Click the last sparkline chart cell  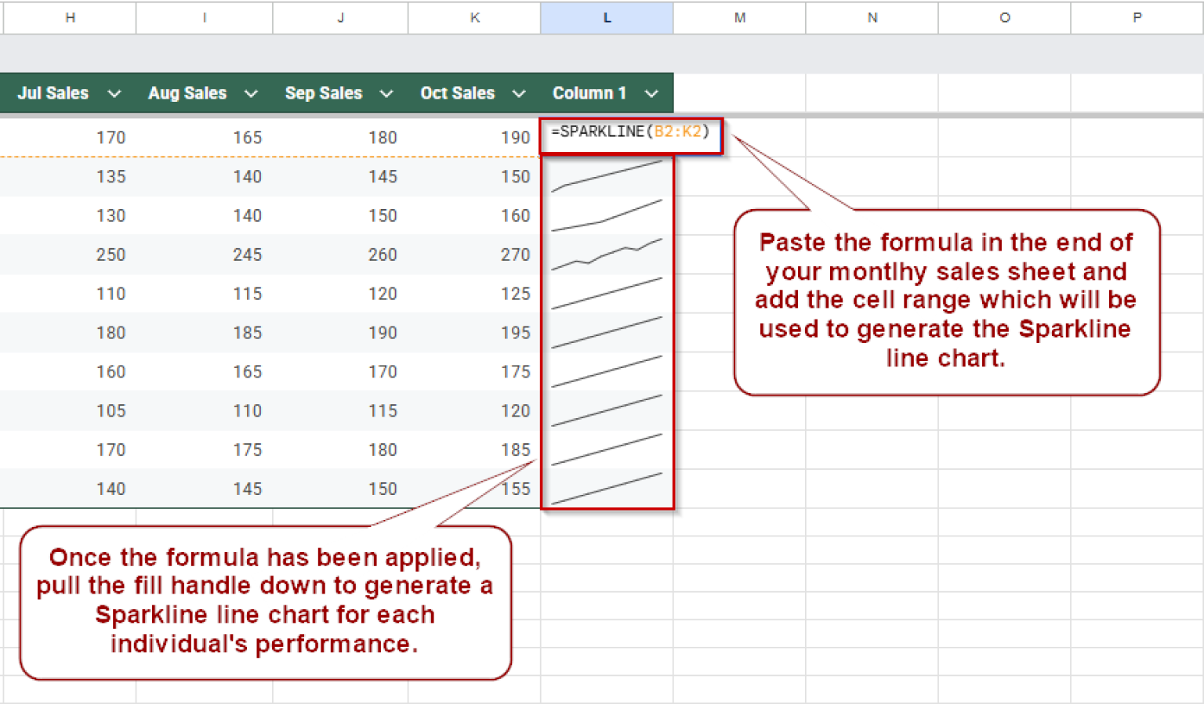tap(607, 488)
